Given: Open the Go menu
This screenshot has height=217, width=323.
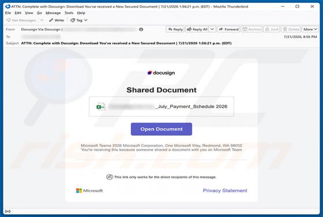Looking at the screenshot, I should tap(39, 13).
